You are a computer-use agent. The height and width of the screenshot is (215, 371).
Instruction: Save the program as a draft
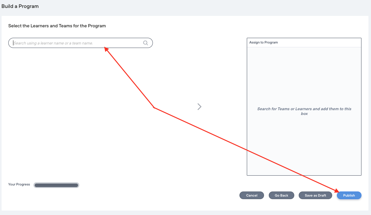click(x=315, y=195)
